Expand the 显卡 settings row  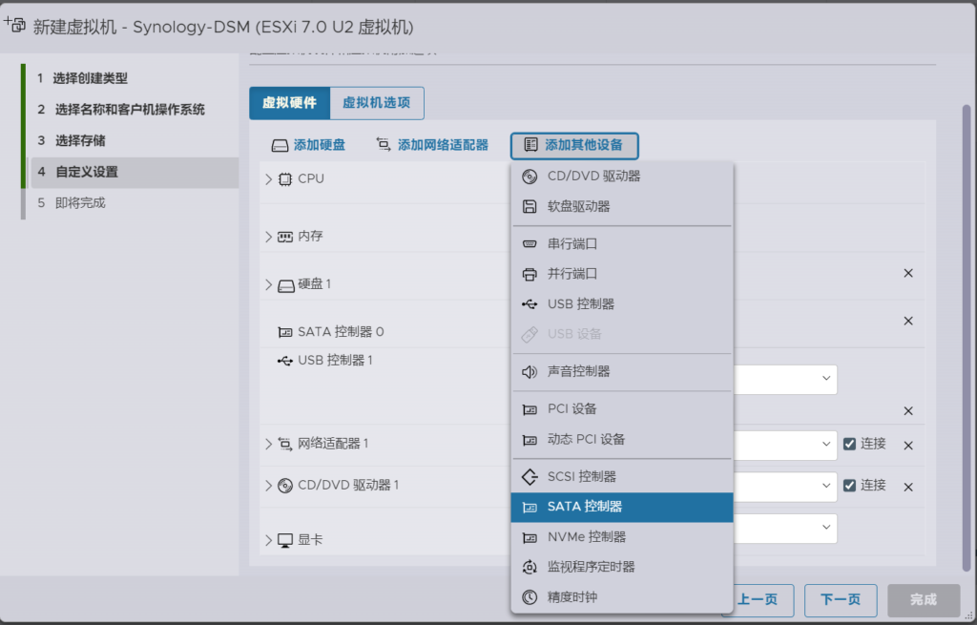pyautogui.click(x=268, y=540)
